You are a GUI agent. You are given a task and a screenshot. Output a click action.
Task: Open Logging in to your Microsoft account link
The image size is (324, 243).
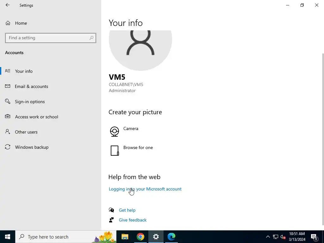(145, 189)
